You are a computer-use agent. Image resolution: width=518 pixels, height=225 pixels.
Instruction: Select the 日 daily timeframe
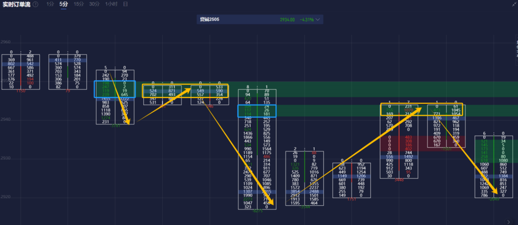[x=126, y=4]
